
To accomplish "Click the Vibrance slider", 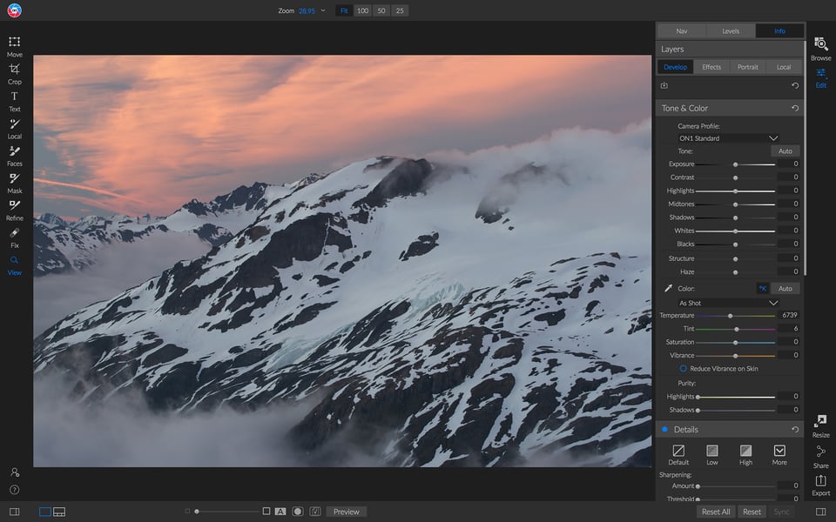I will tap(735, 356).
